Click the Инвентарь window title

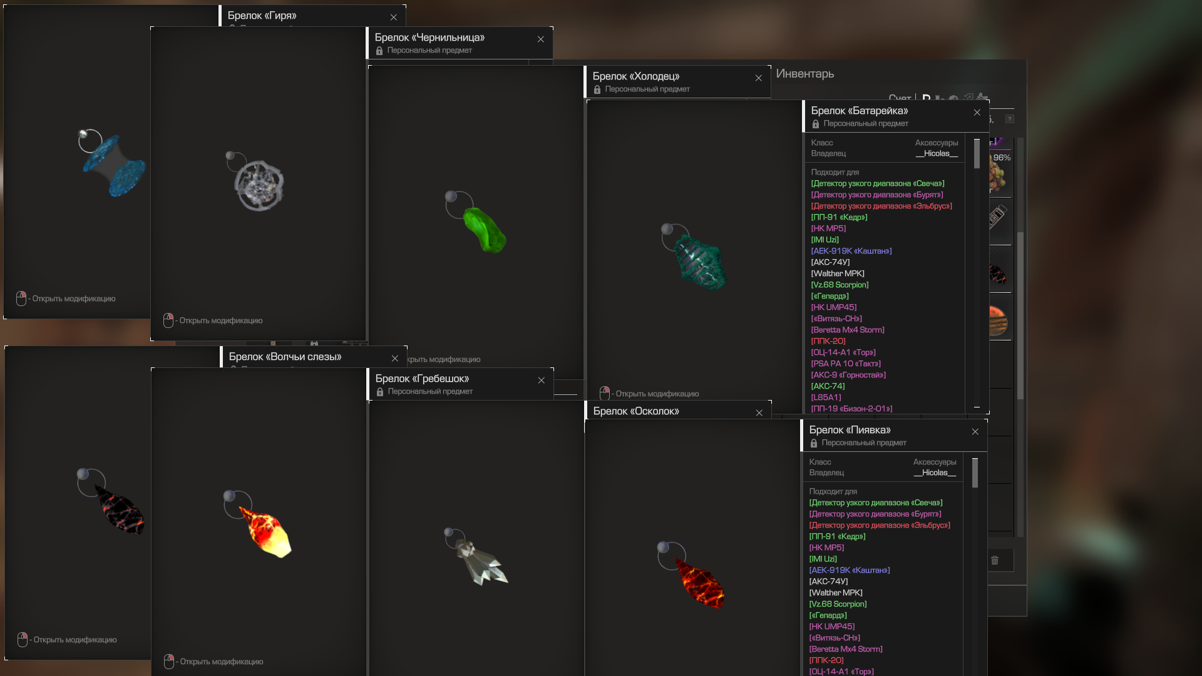[x=805, y=74]
